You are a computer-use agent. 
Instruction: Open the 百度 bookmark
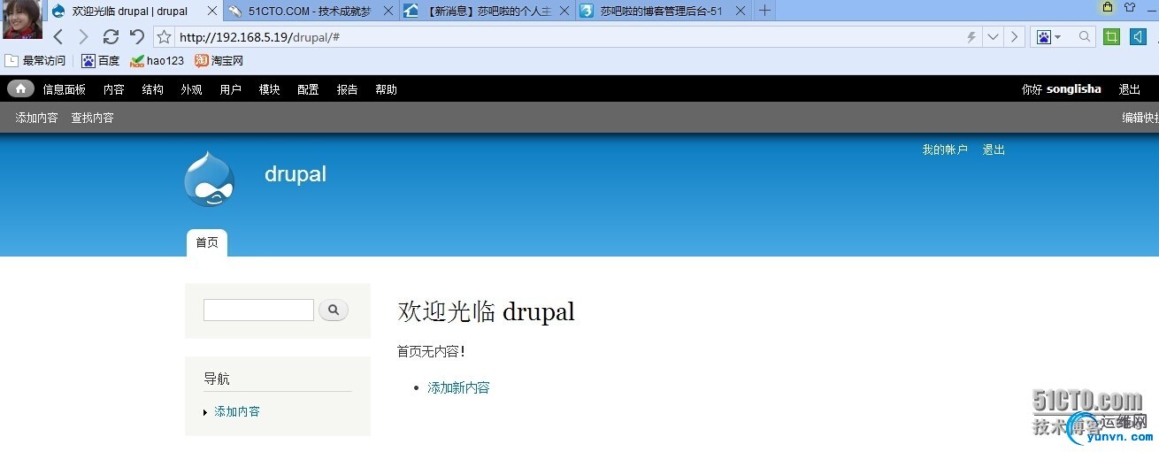click(x=100, y=61)
